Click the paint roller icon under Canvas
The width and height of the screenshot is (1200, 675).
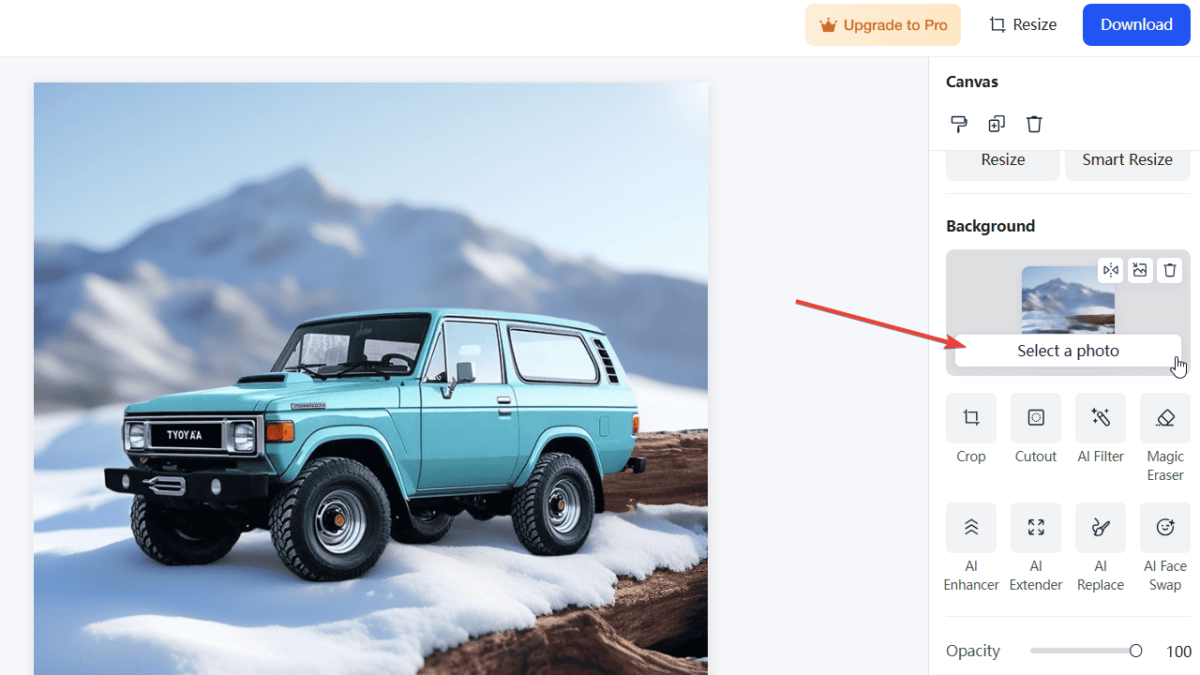(959, 124)
